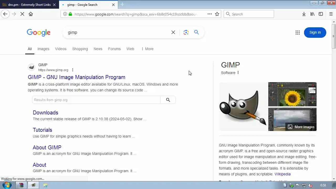This screenshot has height=189, width=336.
Task: Click the Google search query field
Action: click(x=118, y=32)
